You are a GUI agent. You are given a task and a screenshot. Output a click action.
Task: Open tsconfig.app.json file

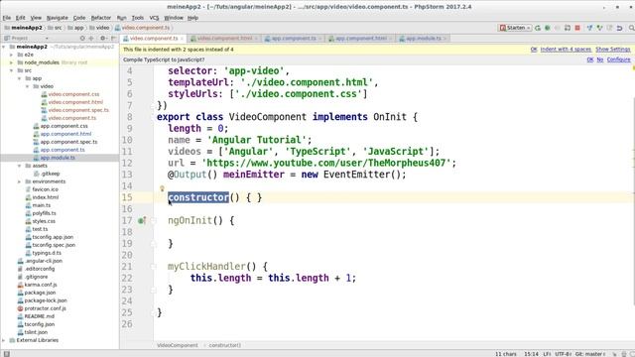[53, 237]
